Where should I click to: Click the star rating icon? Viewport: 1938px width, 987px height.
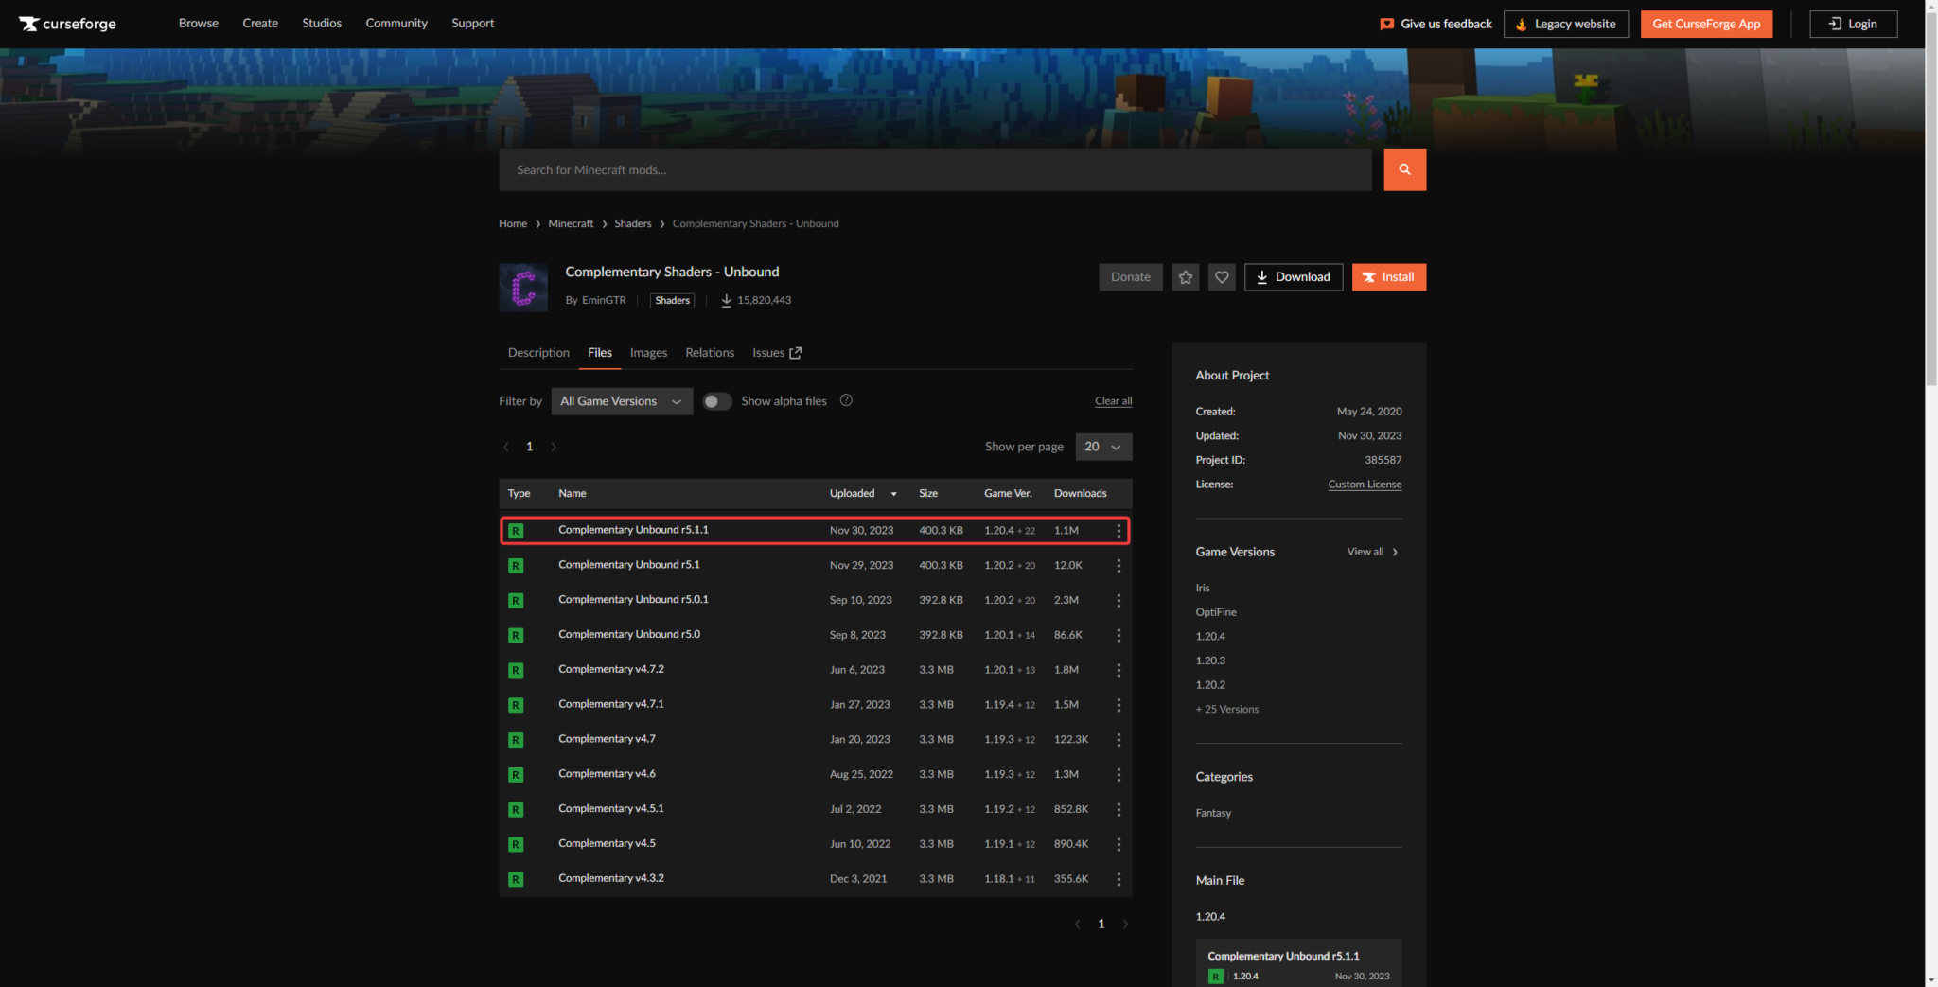click(x=1185, y=276)
